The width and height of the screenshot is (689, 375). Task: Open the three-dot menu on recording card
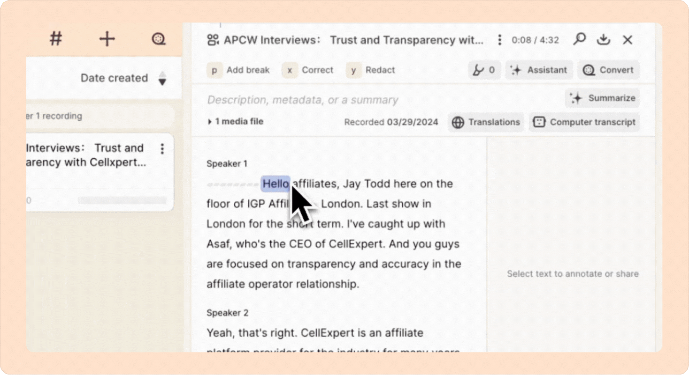coord(162,149)
